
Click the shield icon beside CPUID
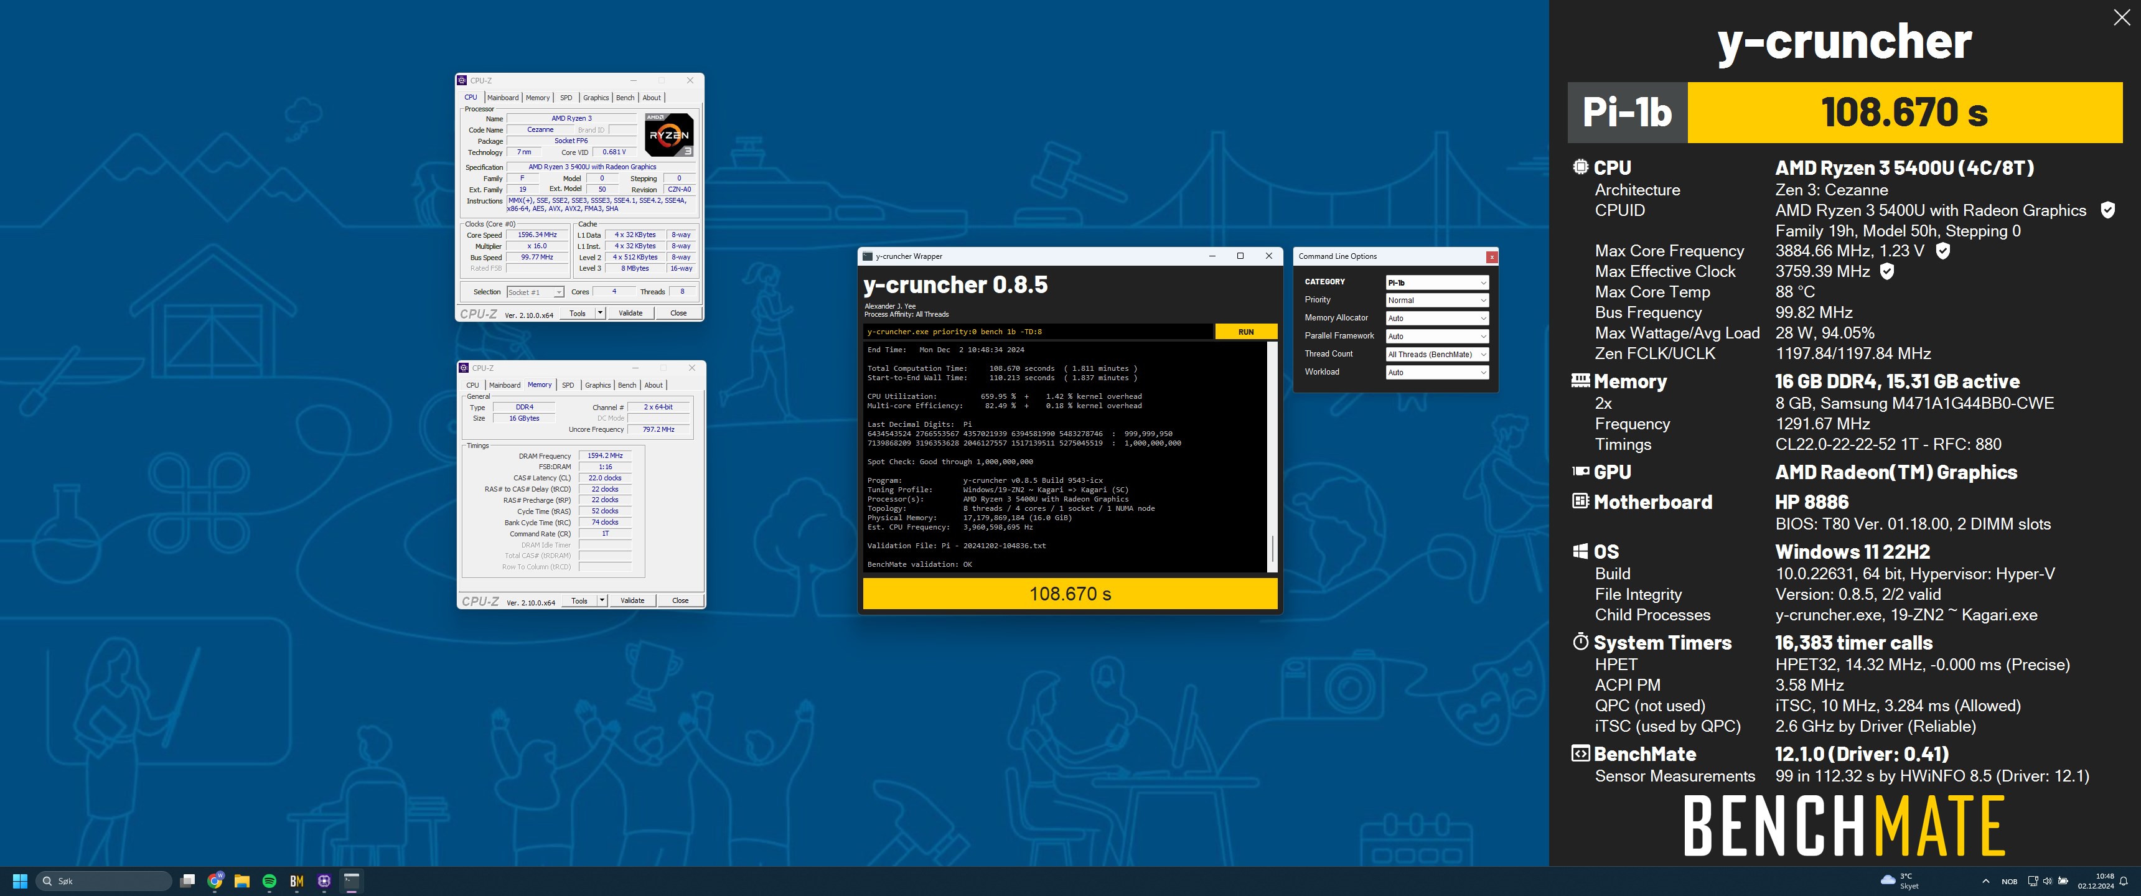(2108, 210)
